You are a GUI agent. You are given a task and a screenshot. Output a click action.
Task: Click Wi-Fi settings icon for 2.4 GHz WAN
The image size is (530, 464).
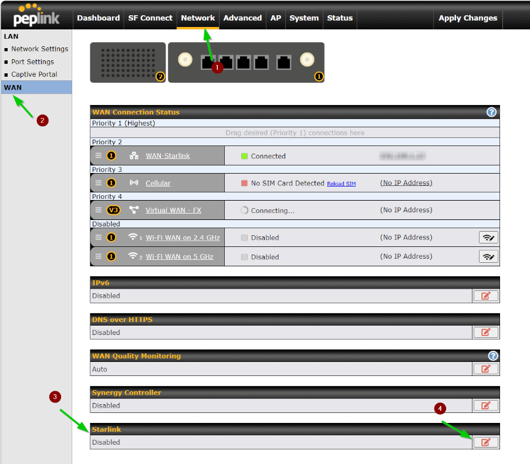[488, 238]
